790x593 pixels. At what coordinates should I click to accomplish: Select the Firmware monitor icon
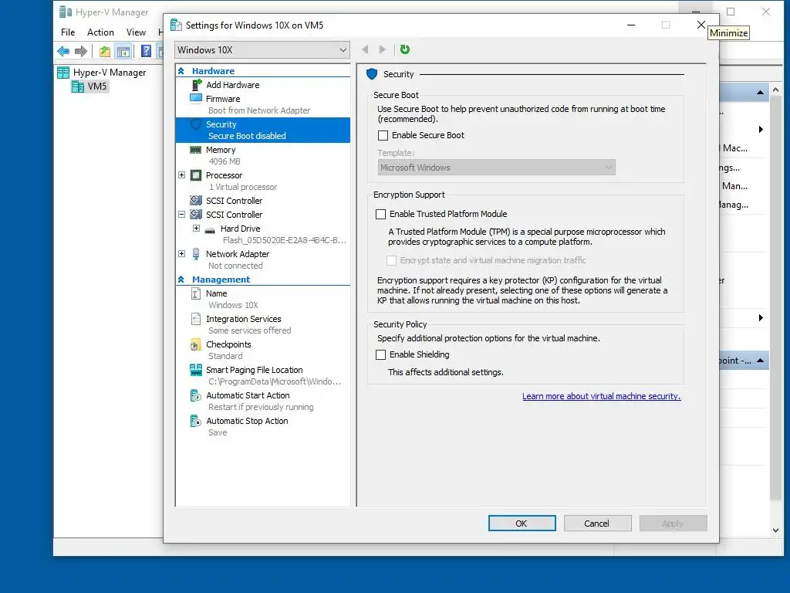tap(196, 98)
